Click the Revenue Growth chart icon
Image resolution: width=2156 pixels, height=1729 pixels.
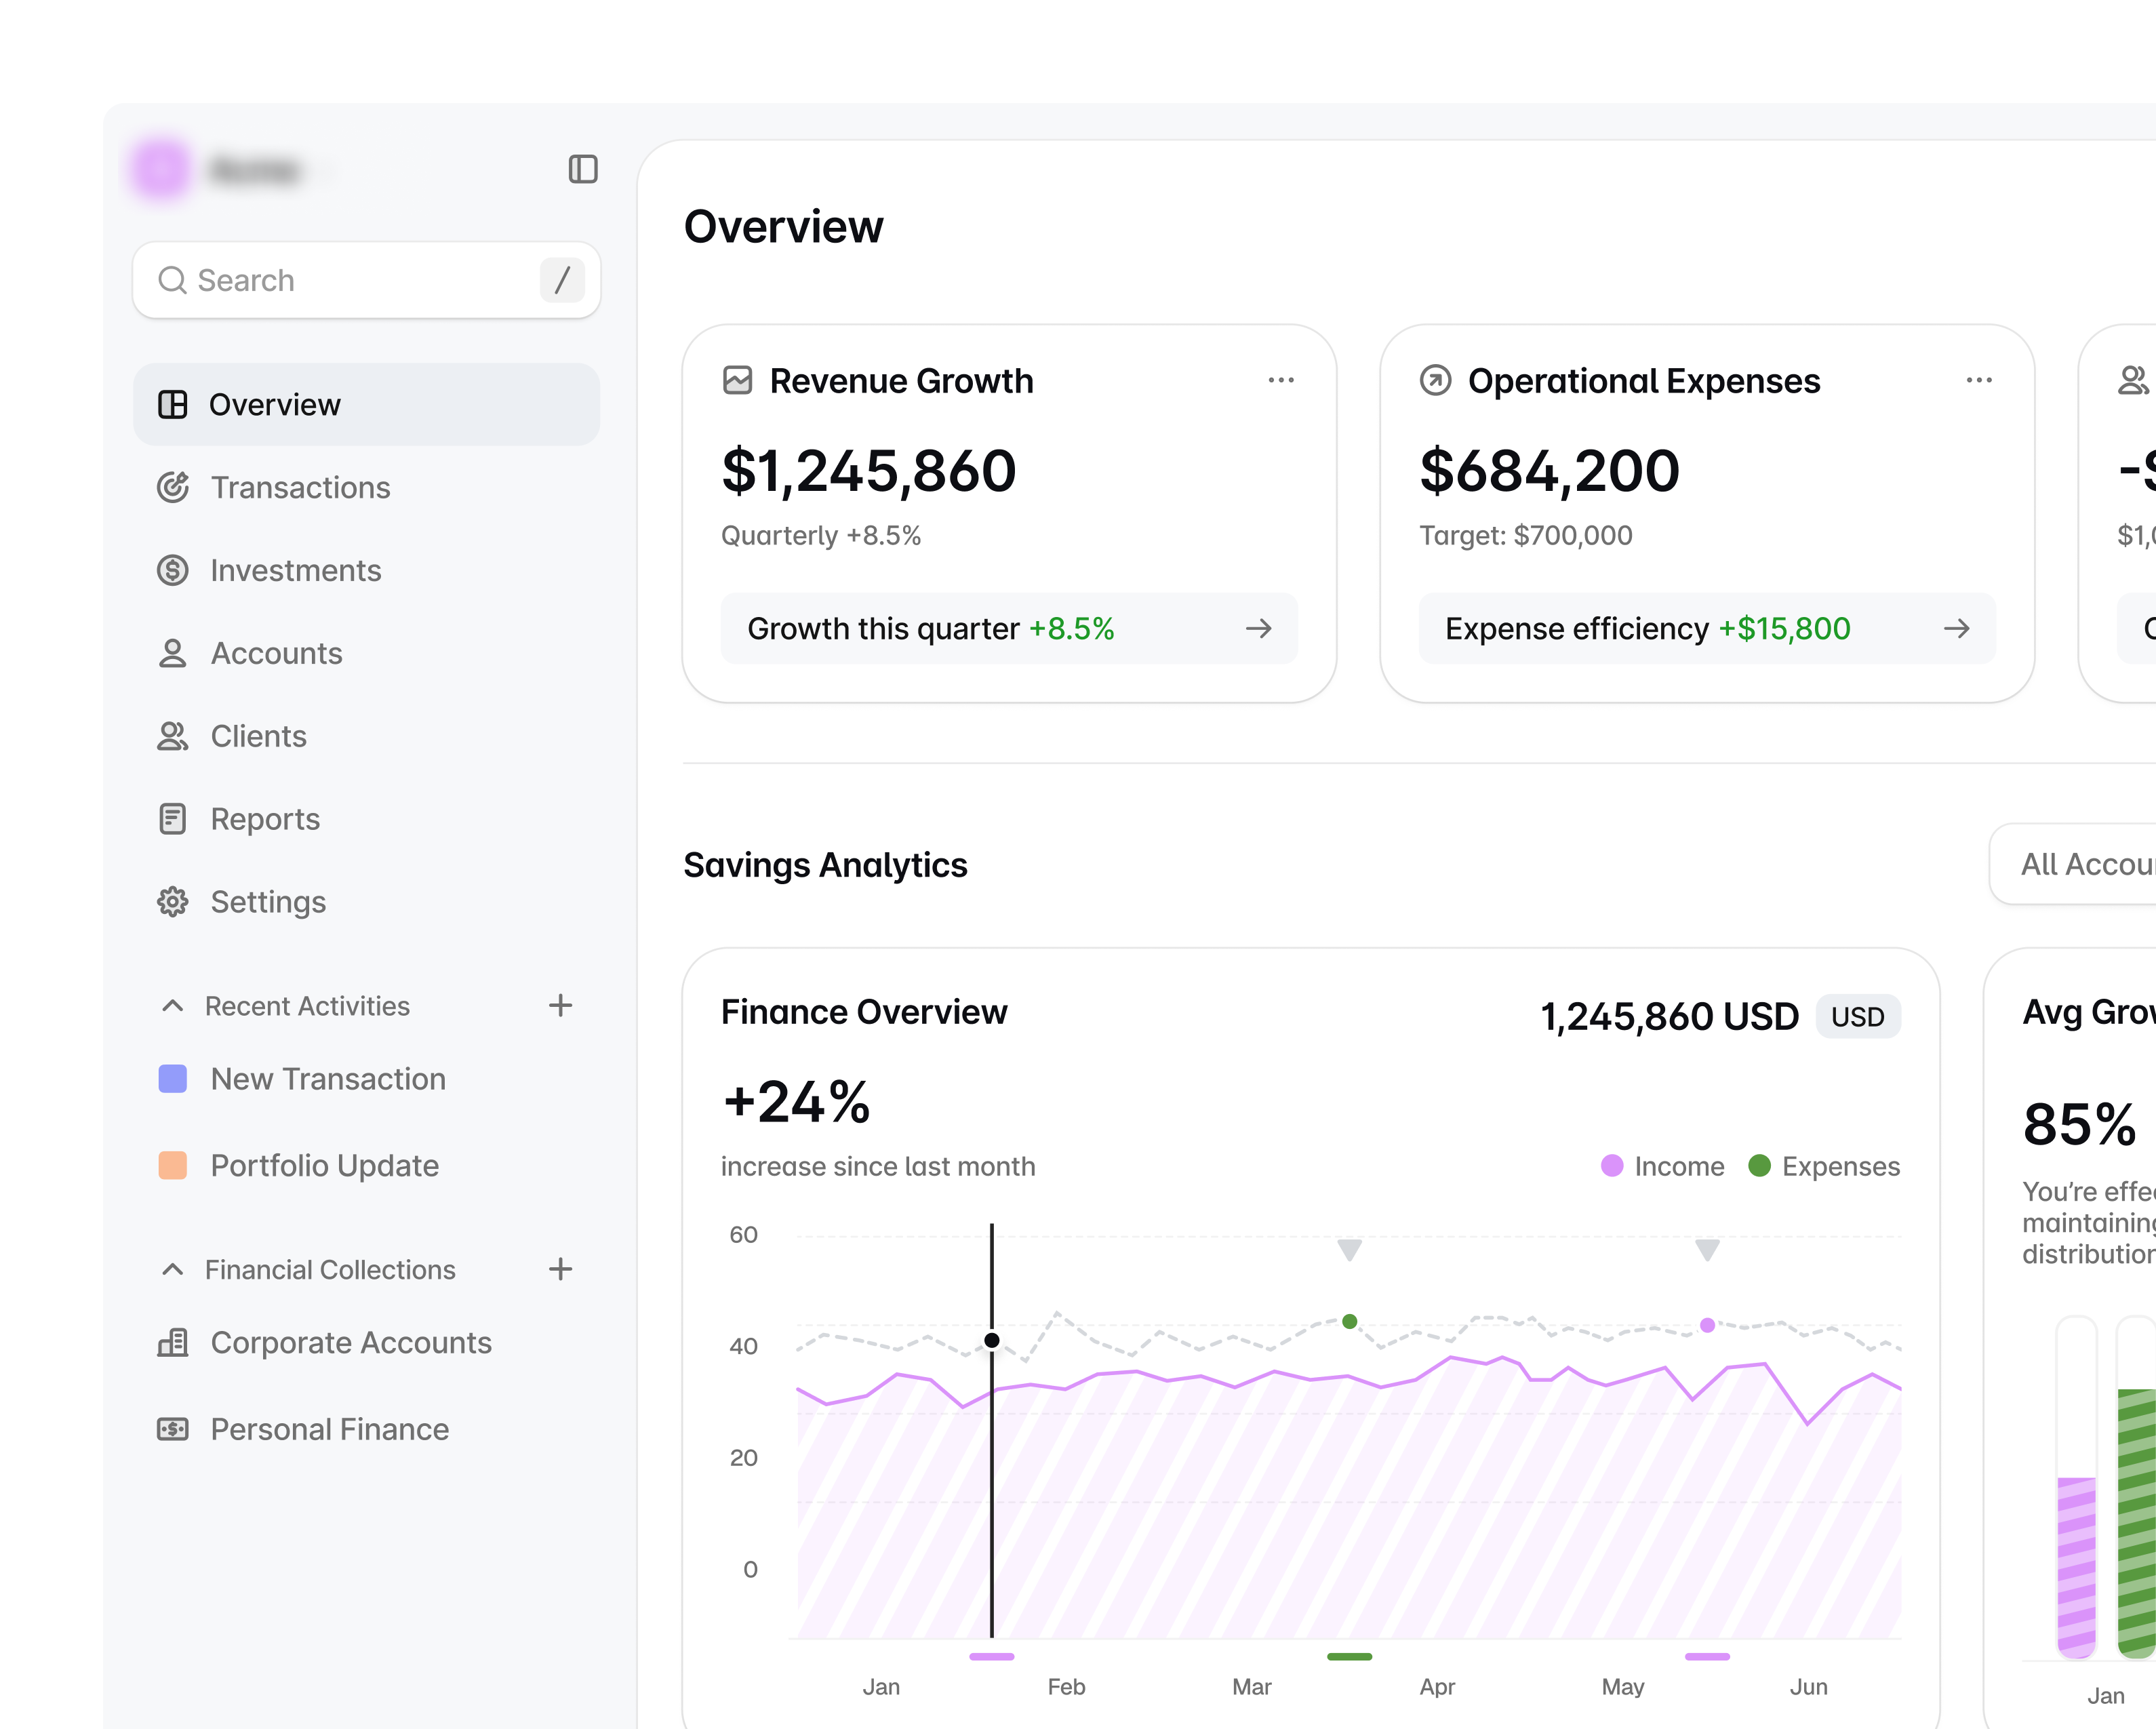737,380
